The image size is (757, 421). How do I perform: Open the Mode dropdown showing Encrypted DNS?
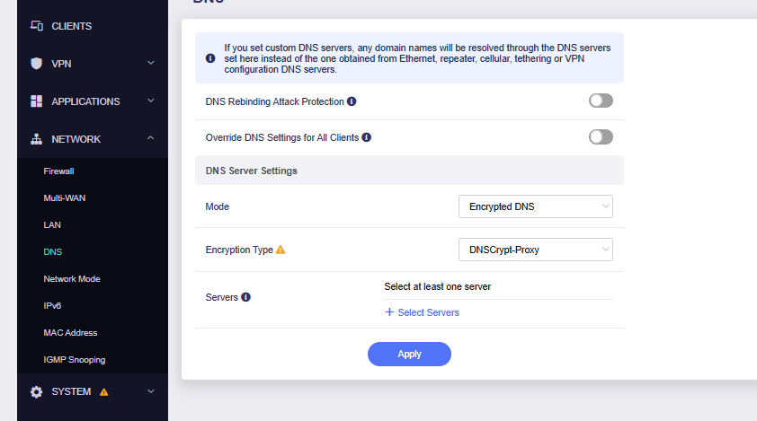click(535, 206)
